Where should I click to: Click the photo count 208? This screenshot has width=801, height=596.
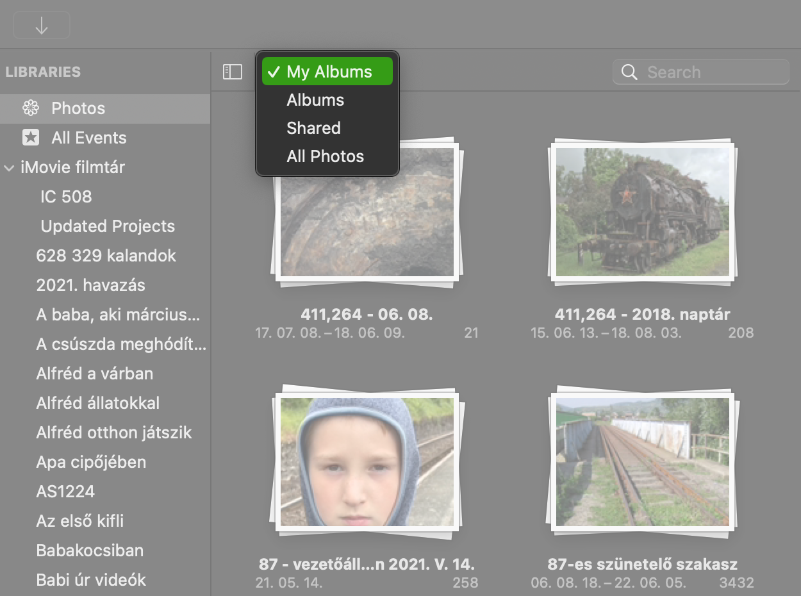[741, 333]
